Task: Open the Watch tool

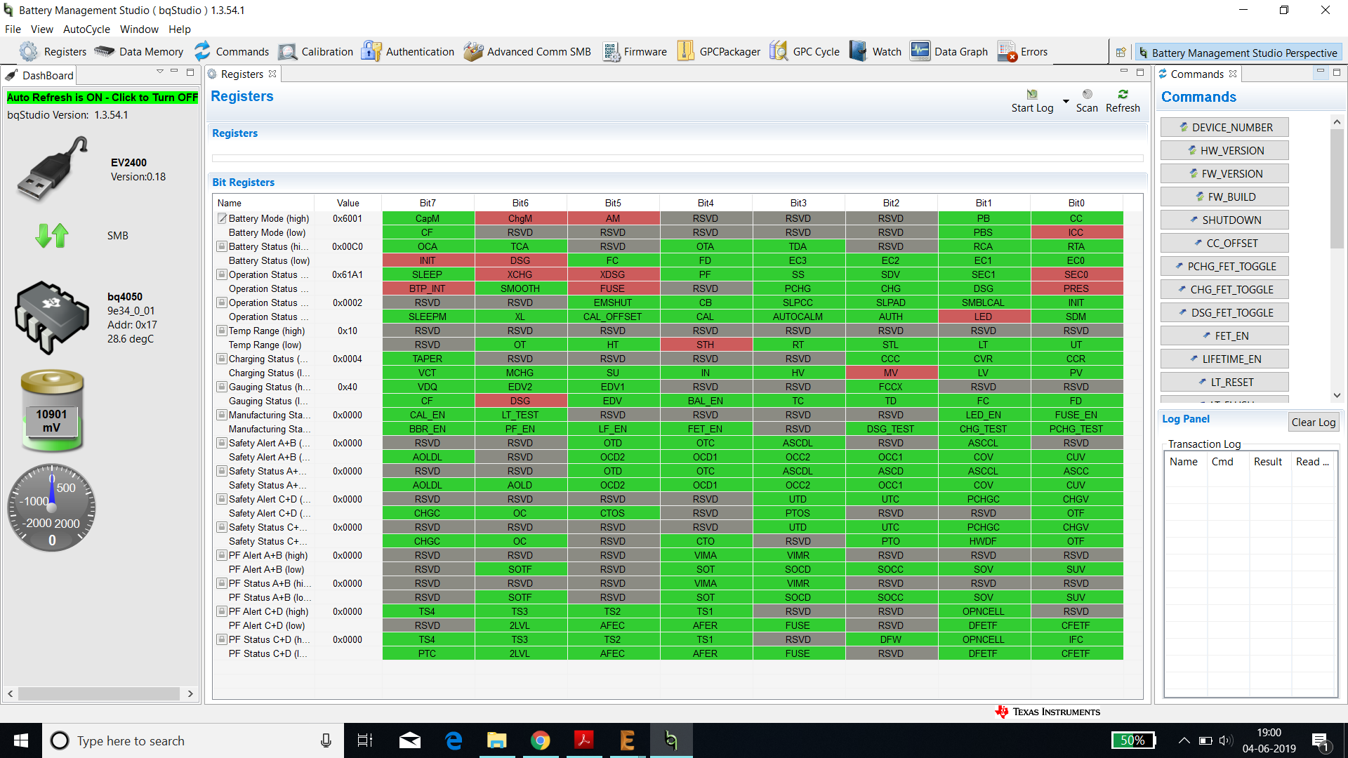Action: pos(875,51)
